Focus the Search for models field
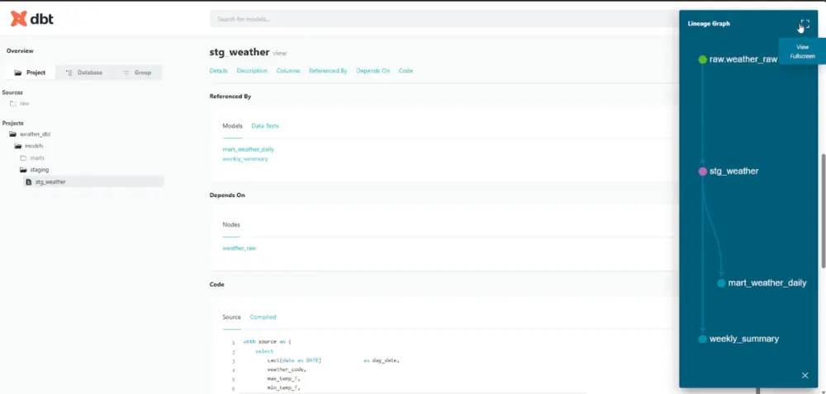The height and width of the screenshot is (394, 826). pos(443,19)
